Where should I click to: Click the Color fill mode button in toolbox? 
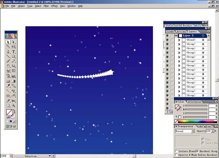coord(7,121)
